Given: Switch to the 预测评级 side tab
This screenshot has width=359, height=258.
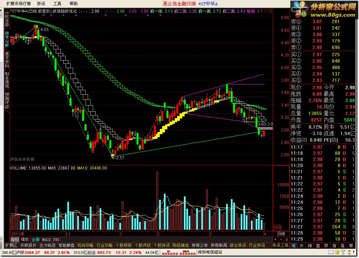Looking at the screenshot, I should click(7, 100).
